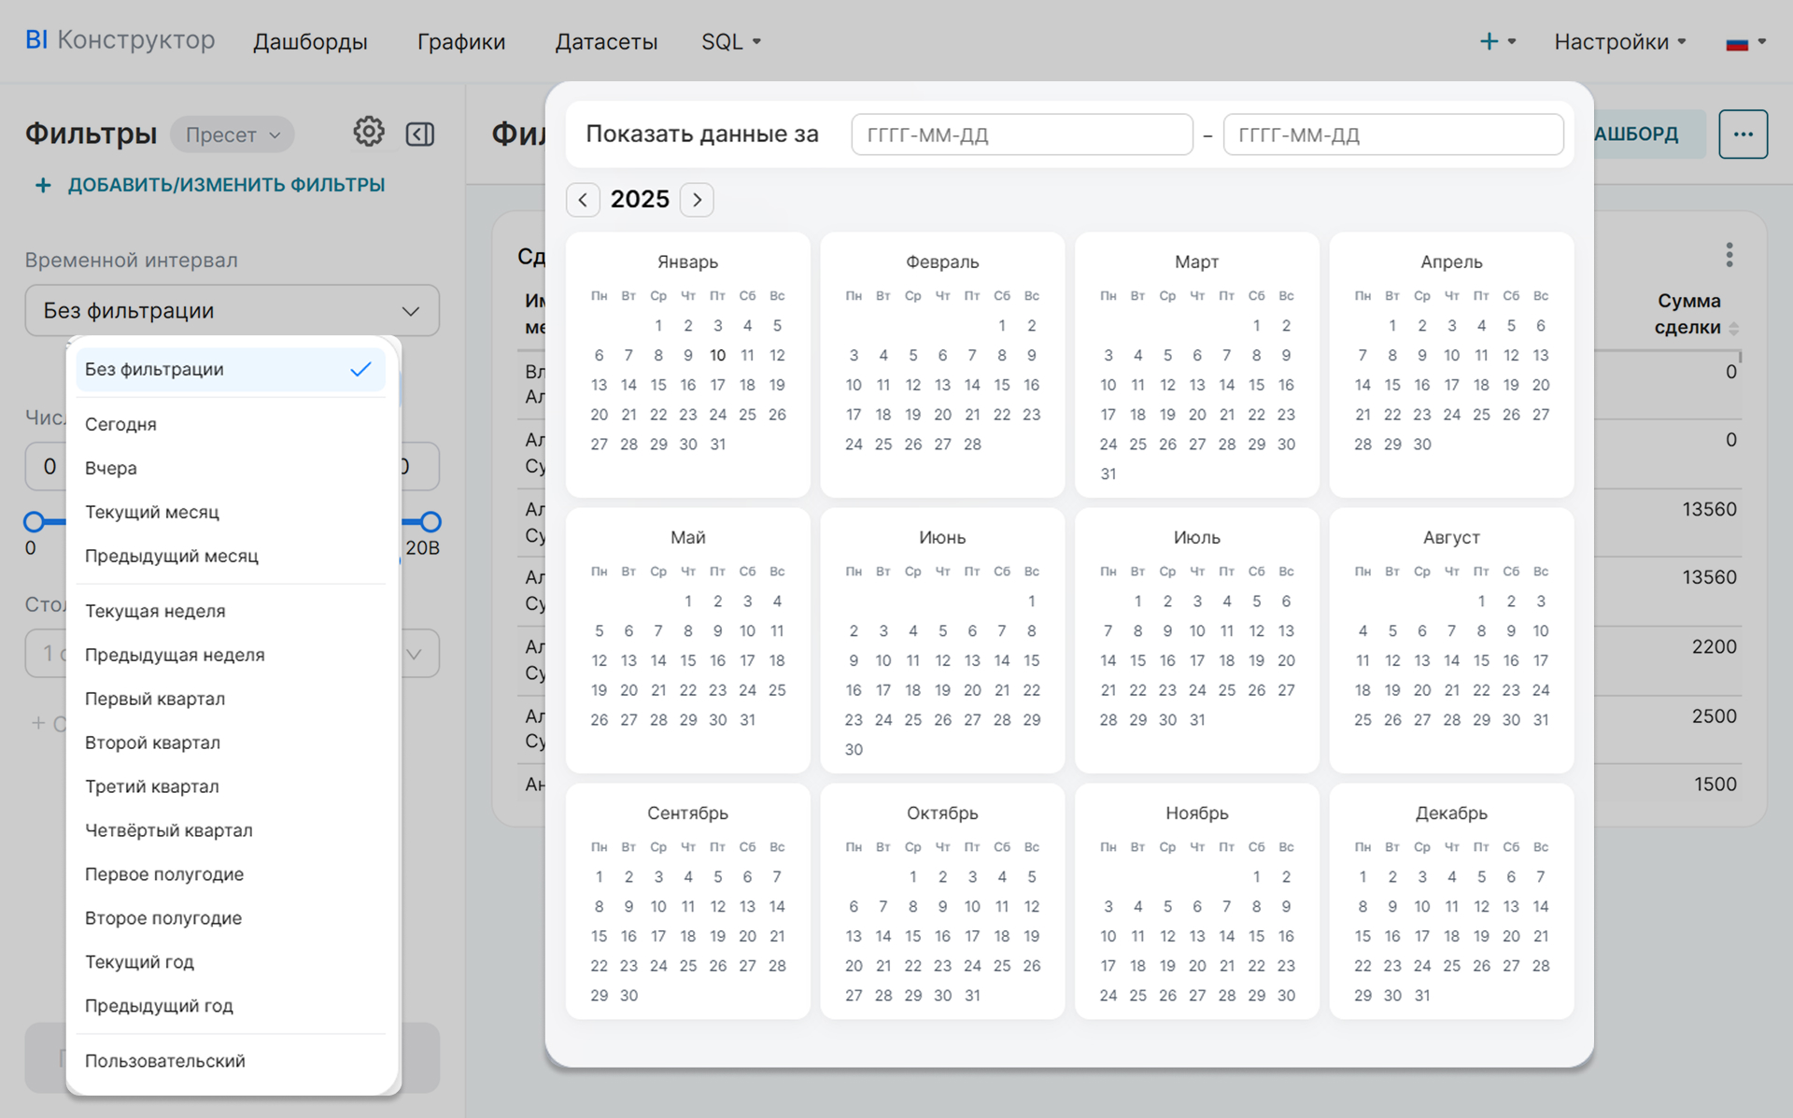Screen dimensions: 1793x1118
Task: Open the SQL menu dropdown
Action: 730,42
